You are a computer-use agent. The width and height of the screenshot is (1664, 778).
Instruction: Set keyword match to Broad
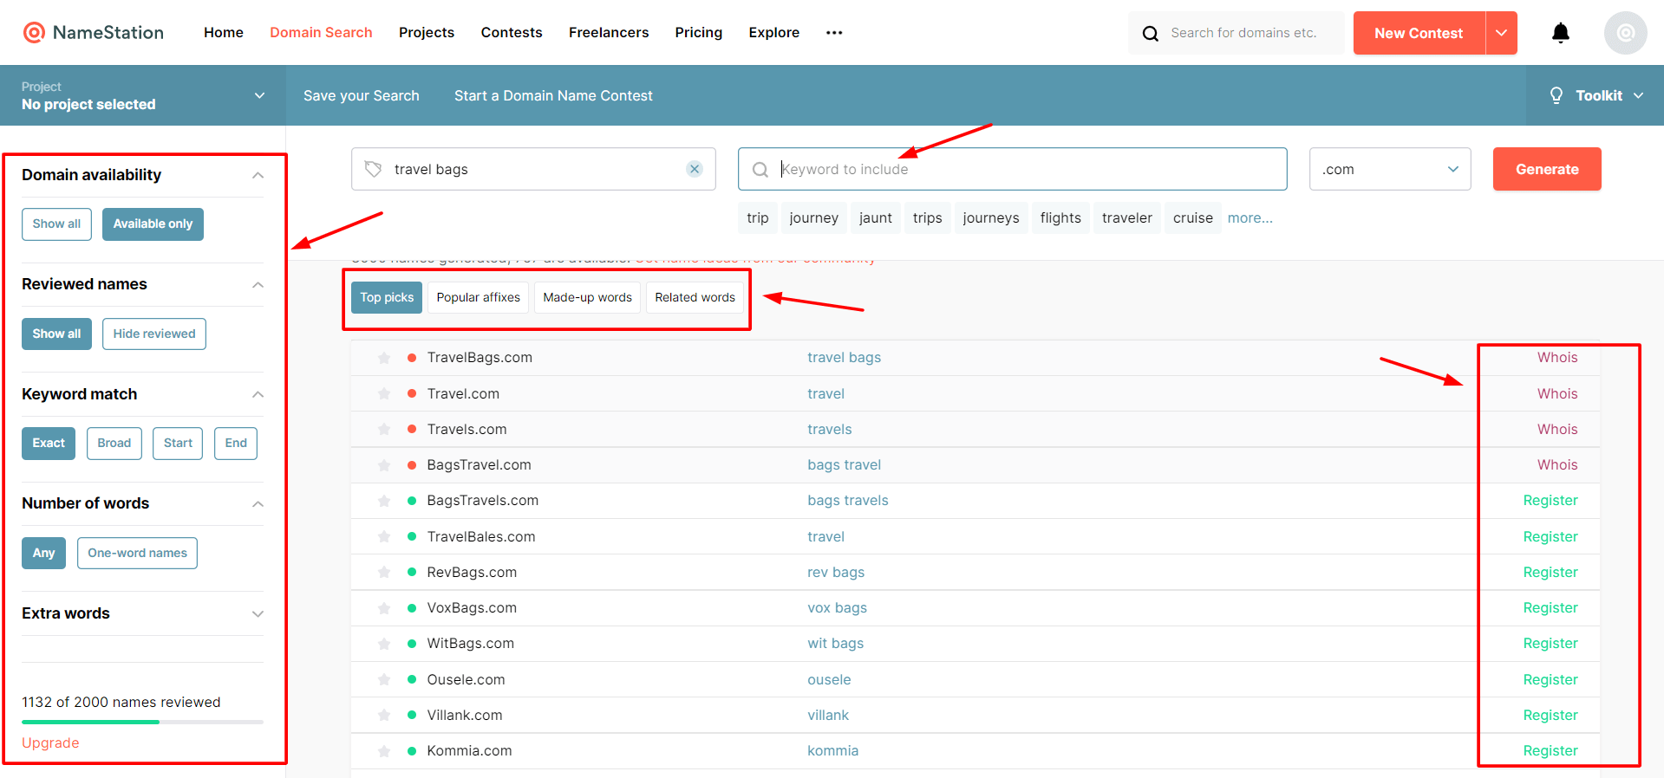pos(114,443)
